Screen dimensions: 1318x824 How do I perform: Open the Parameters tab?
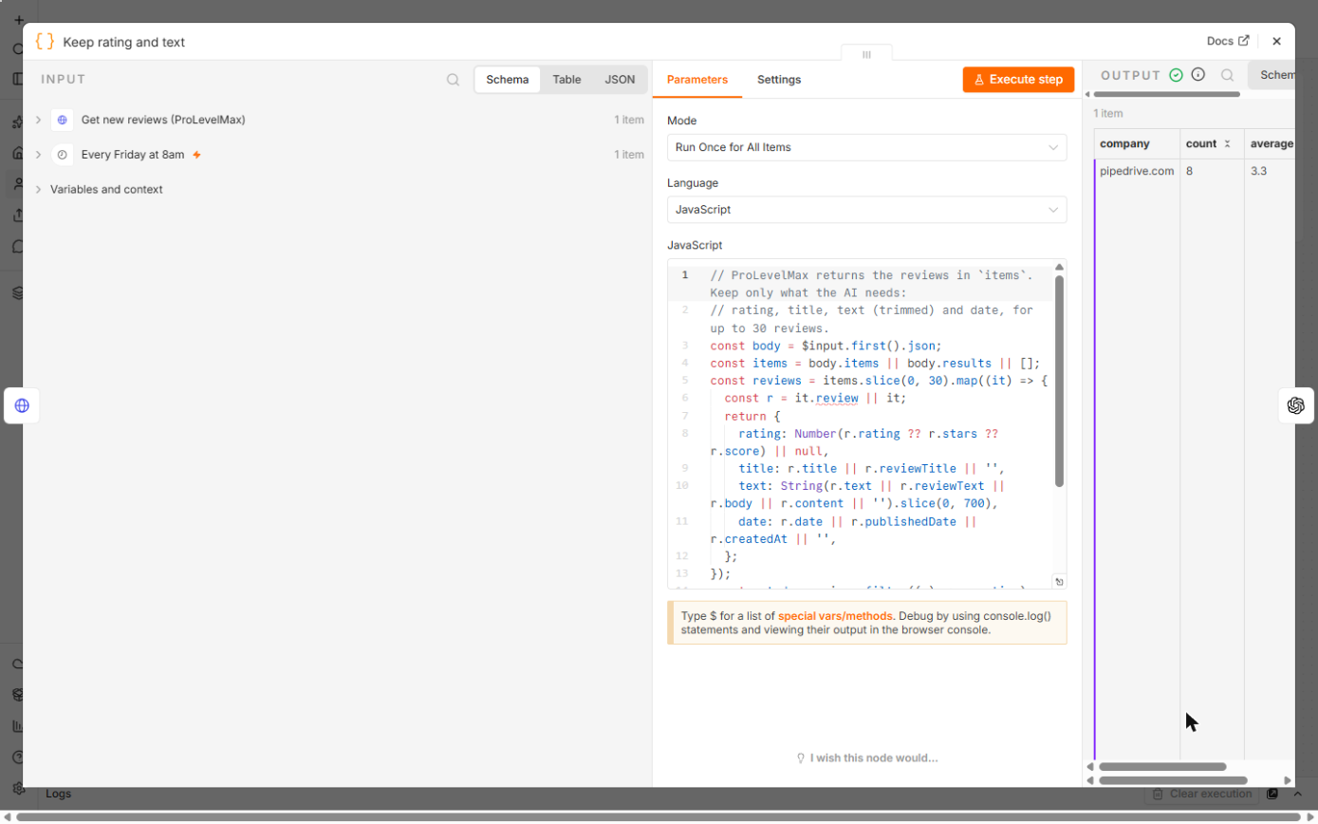[x=697, y=80]
